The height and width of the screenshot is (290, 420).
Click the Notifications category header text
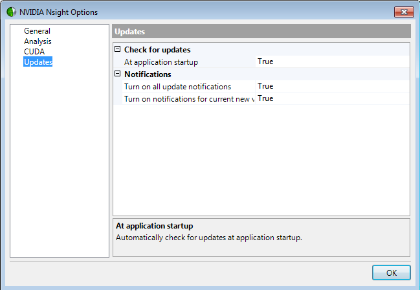click(147, 74)
